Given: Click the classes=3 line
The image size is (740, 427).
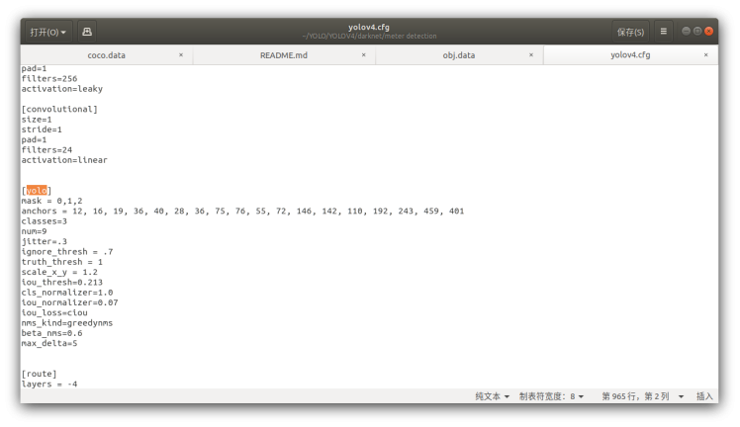Looking at the screenshot, I should click(x=45, y=221).
